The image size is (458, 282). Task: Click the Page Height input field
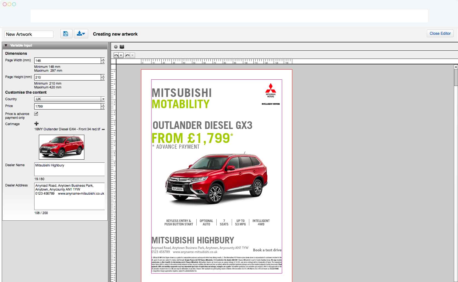tap(67, 77)
